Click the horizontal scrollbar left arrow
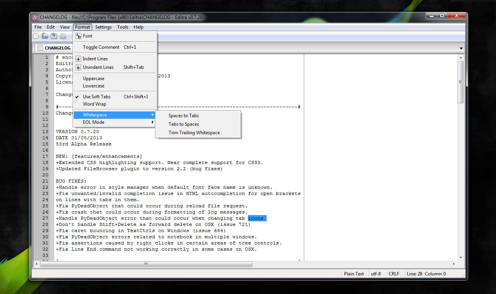The height and width of the screenshot is (294, 496). pos(37,264)
